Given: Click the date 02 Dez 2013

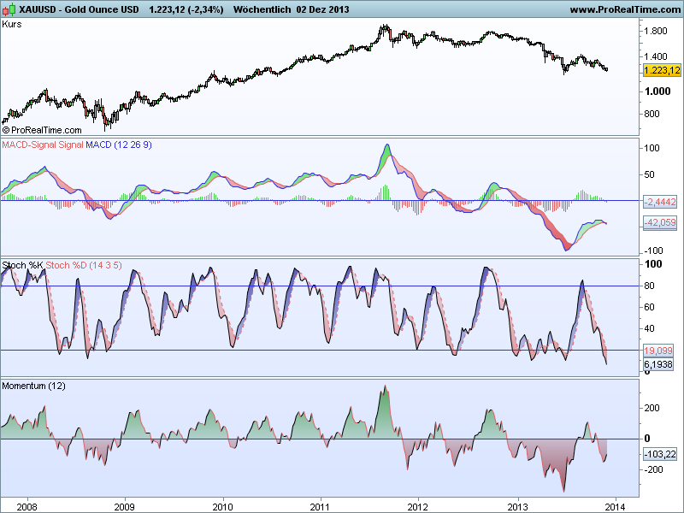Looking at the screenshot, I should point(323,9).
